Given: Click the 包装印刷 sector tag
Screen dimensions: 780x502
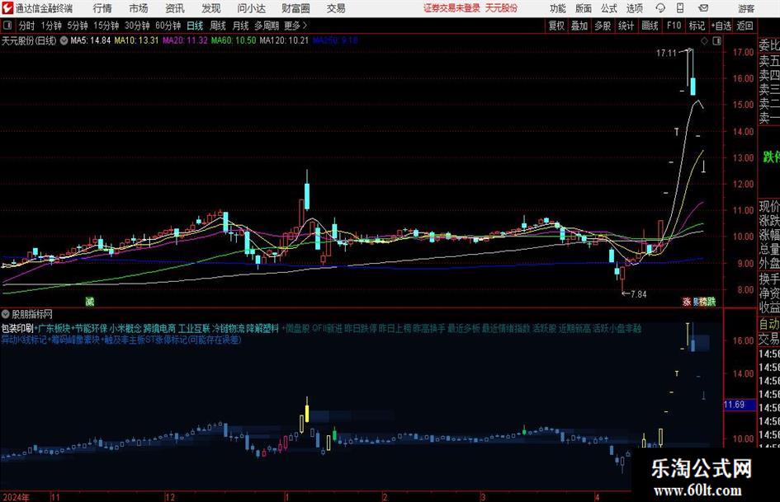Looking at the screenshot, I should 17,329.
